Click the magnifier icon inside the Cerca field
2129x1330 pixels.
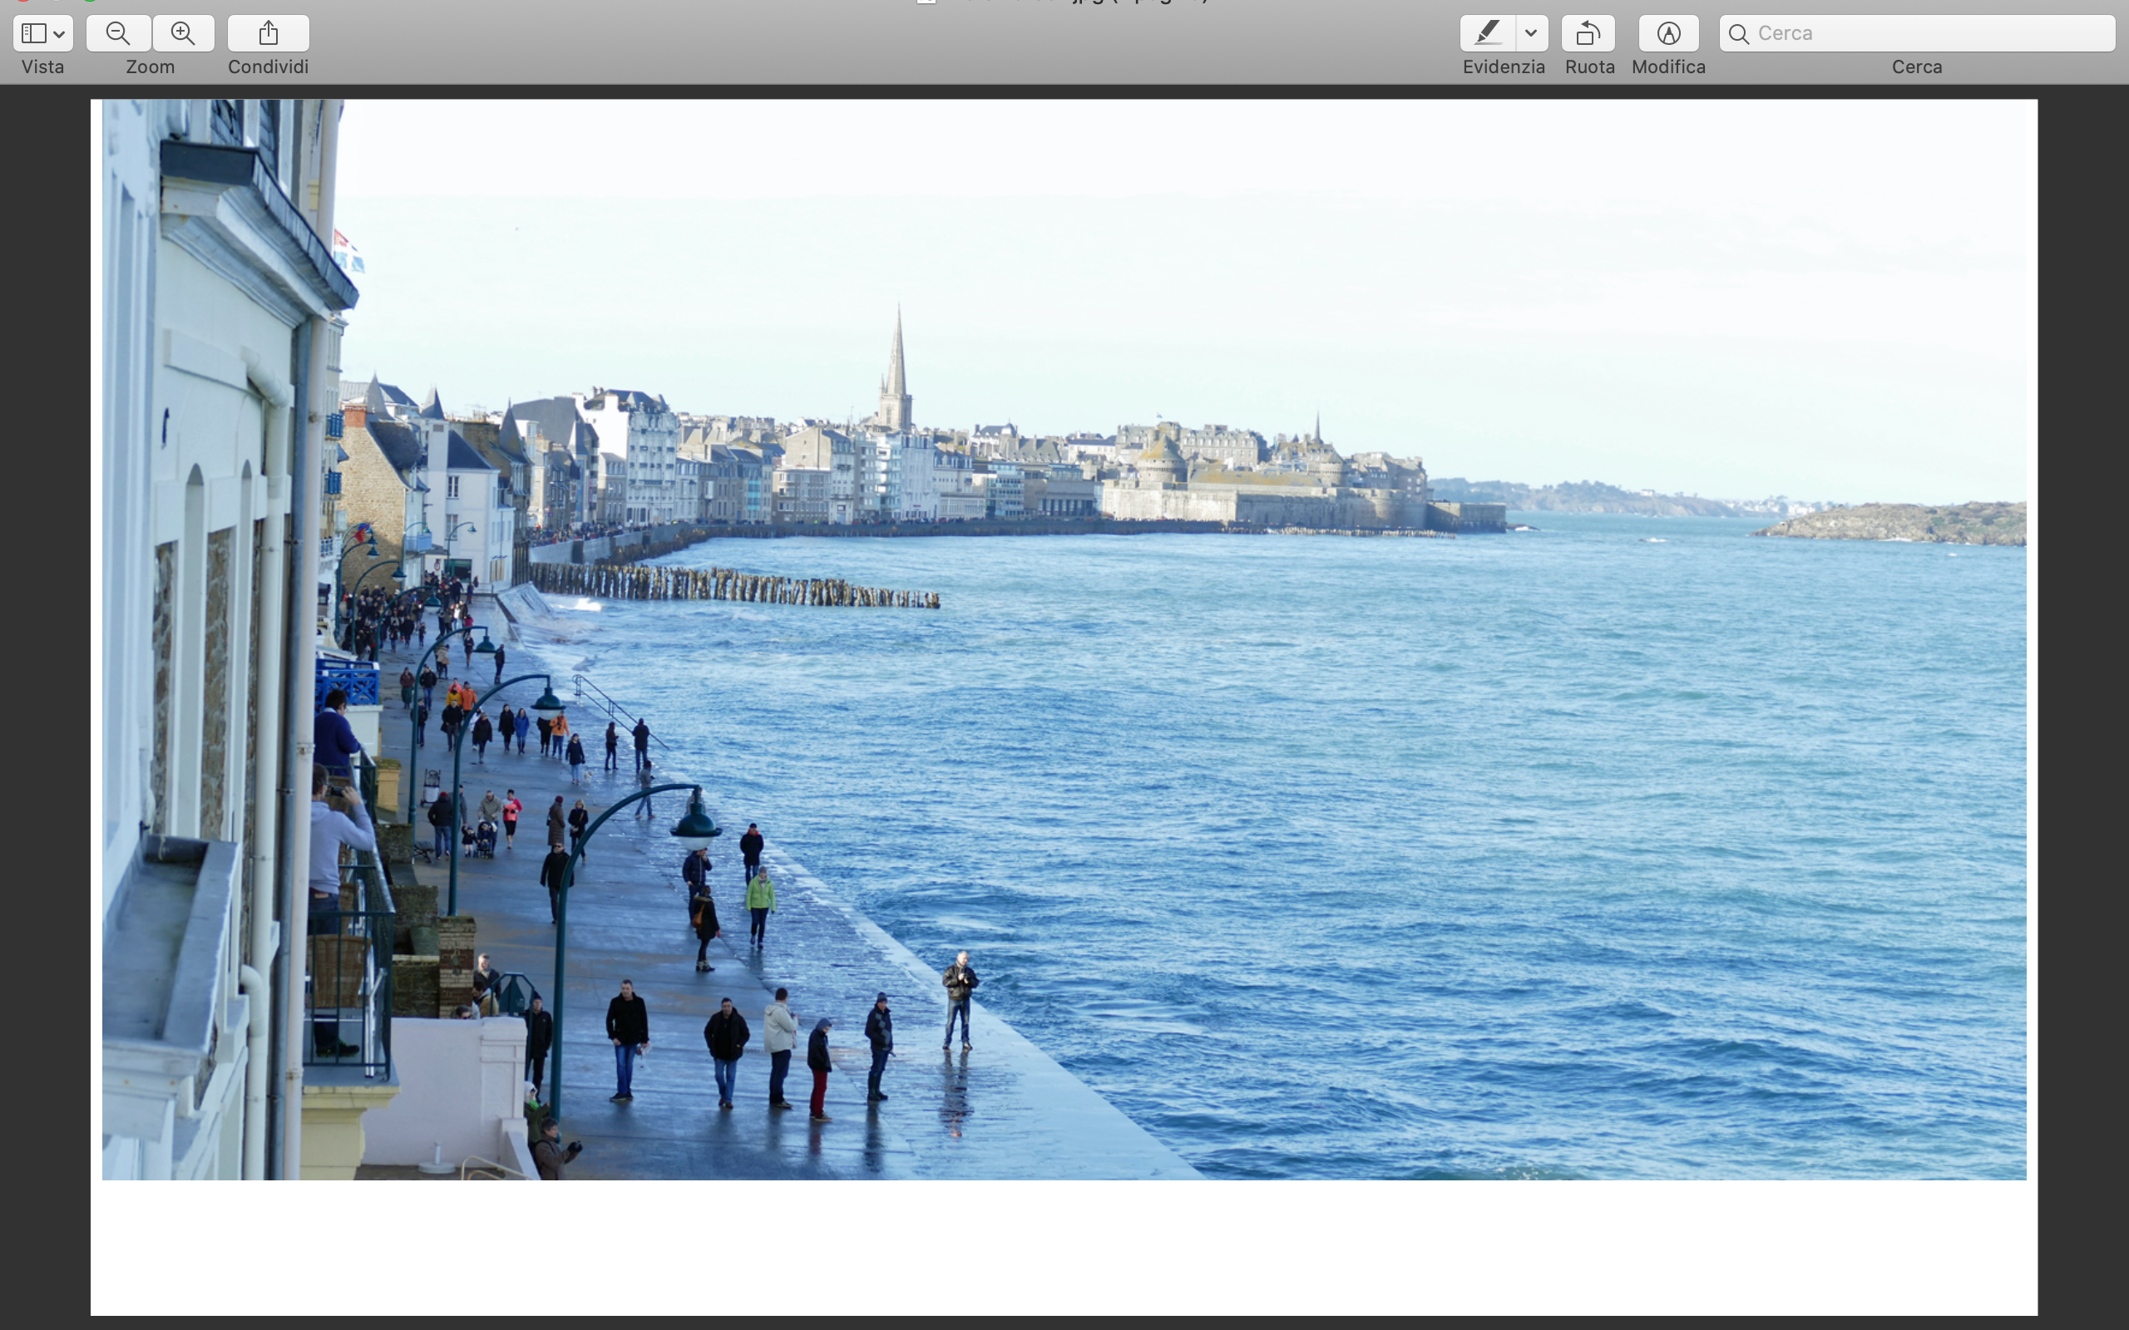click(1738, 33)
